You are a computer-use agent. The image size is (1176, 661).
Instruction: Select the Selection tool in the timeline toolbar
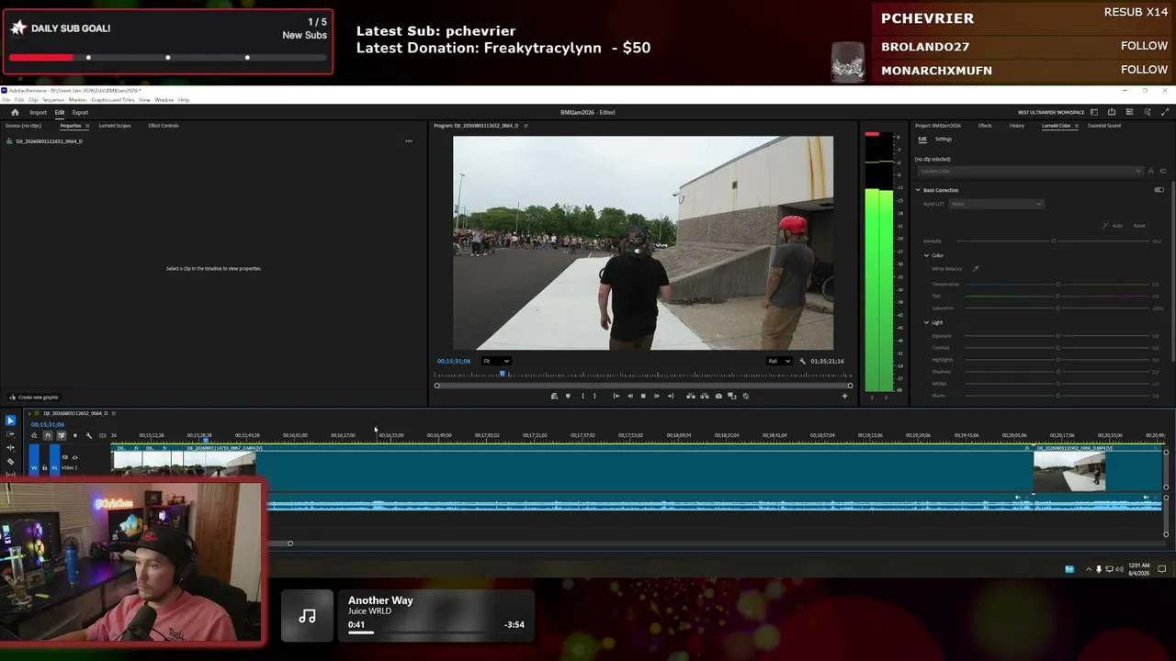pyautogui.click(x=10, y=420)
